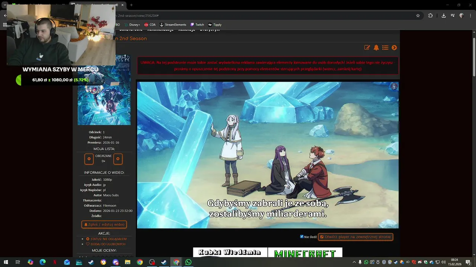Open CDA bookmark
476x267 pixels.
click(150, 25)
